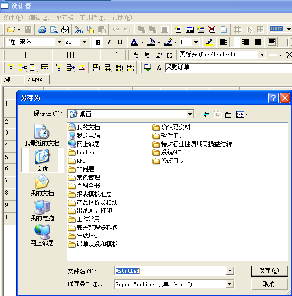The height and width of the screenshot is (296, 292).
Task: Toggle bold formatting
Action: (x=98, y=42)
